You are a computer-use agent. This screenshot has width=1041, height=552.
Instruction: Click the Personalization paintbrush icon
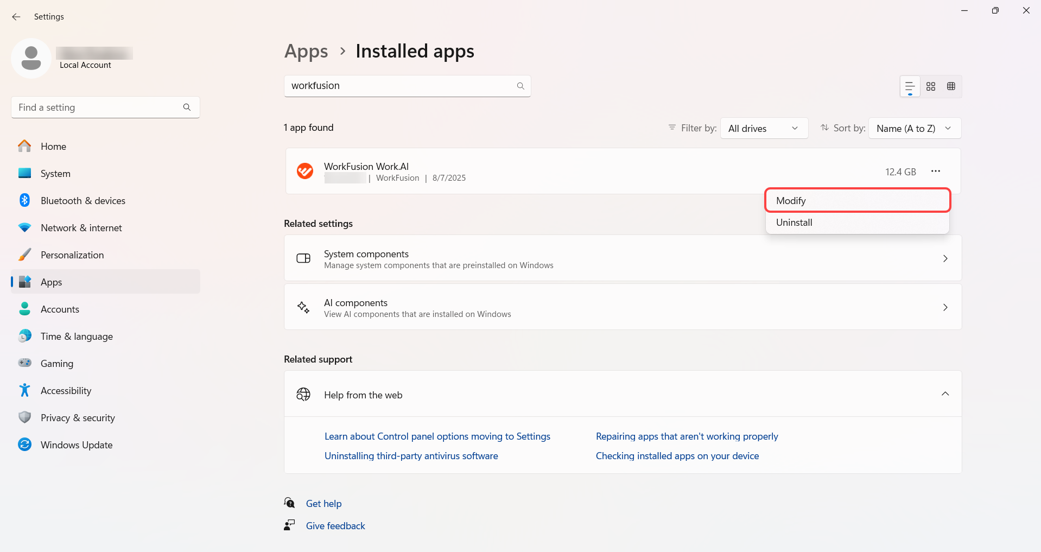coord(24,255)
